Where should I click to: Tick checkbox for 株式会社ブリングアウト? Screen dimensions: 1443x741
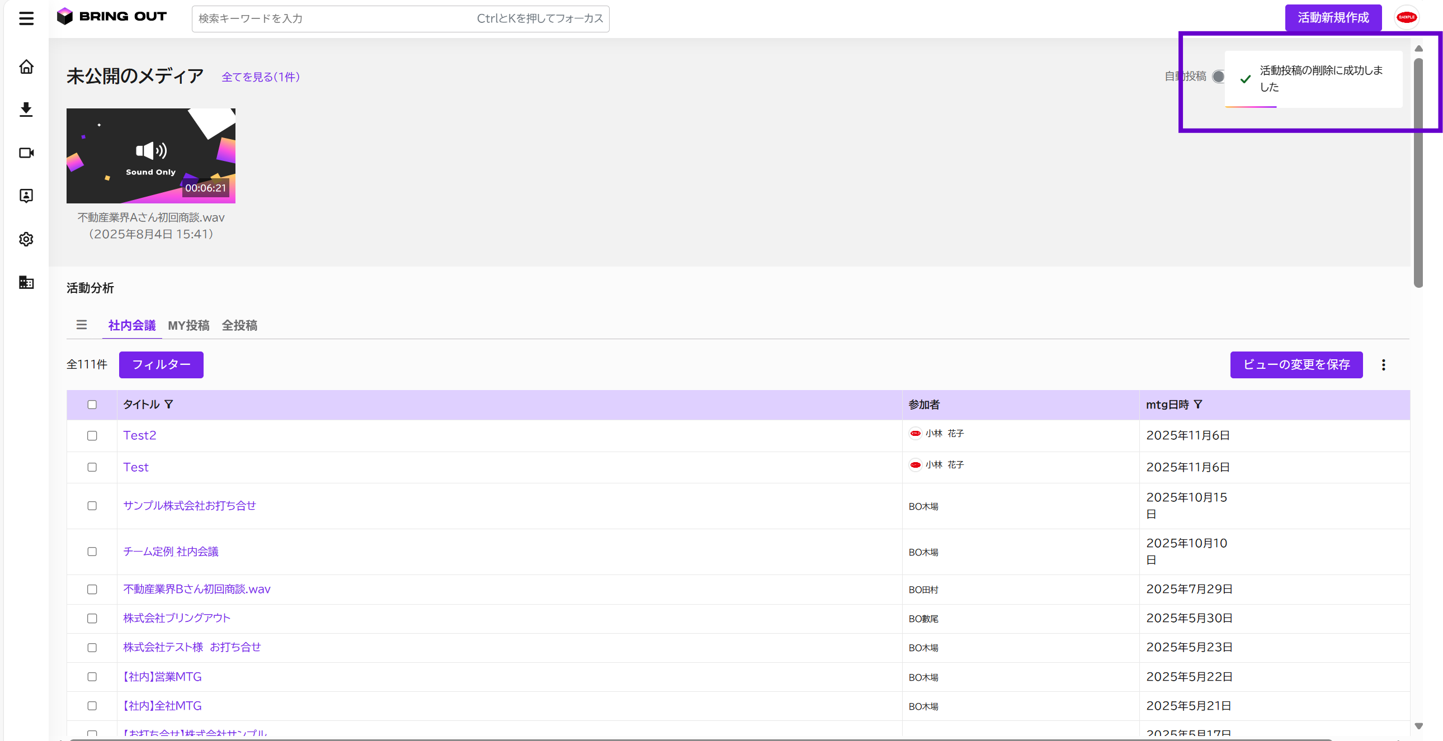(x=92, y=619)
